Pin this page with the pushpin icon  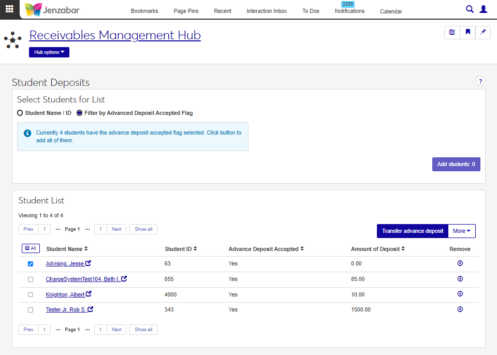pyautogui.click(x=483, y=33)
